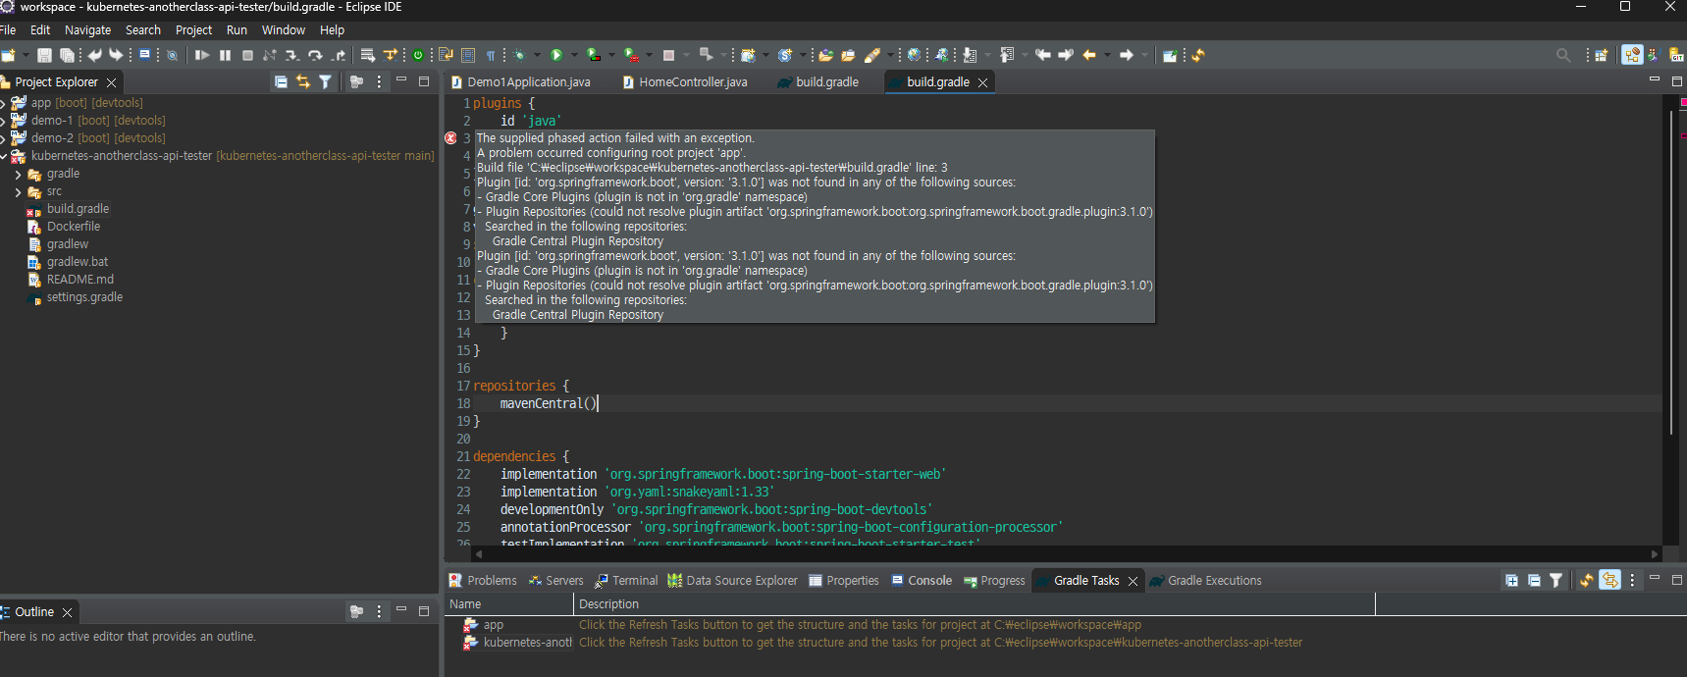Expand the app project node
The height and width of the screenshot is (677, 1687).
pyautogui.click(x=3, y=103)
